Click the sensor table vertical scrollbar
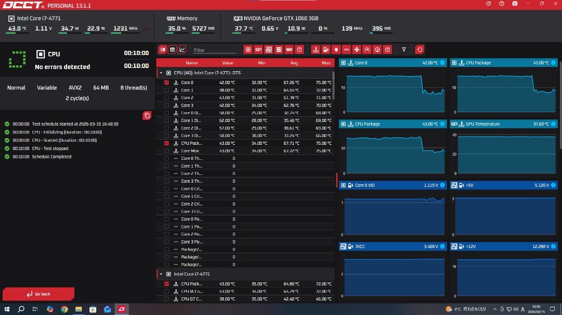 click(x=334, y=86)
